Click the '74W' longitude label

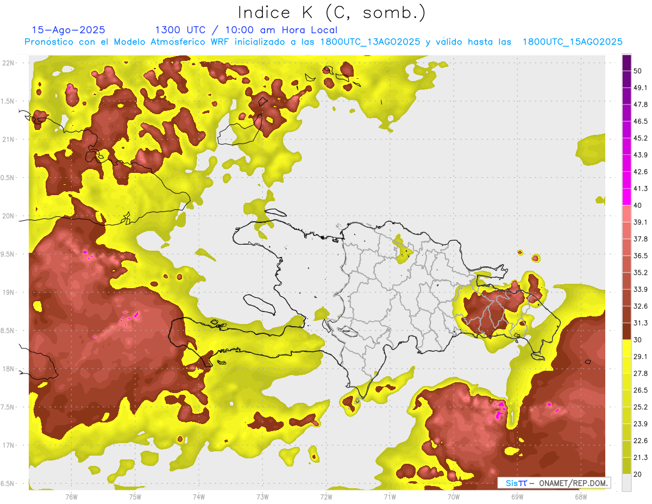click(199, 496)
